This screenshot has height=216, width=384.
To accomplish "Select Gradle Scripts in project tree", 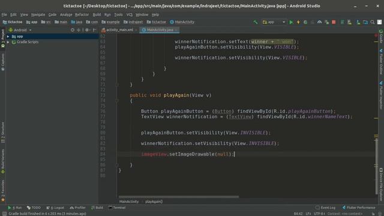I will point(28,42).
